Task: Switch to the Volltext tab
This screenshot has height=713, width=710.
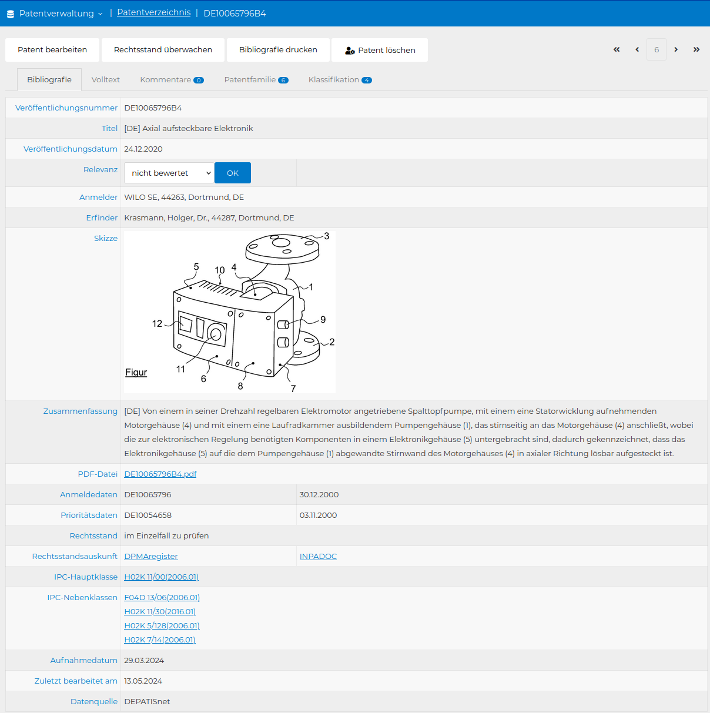Action: click(x=106, y=79)
